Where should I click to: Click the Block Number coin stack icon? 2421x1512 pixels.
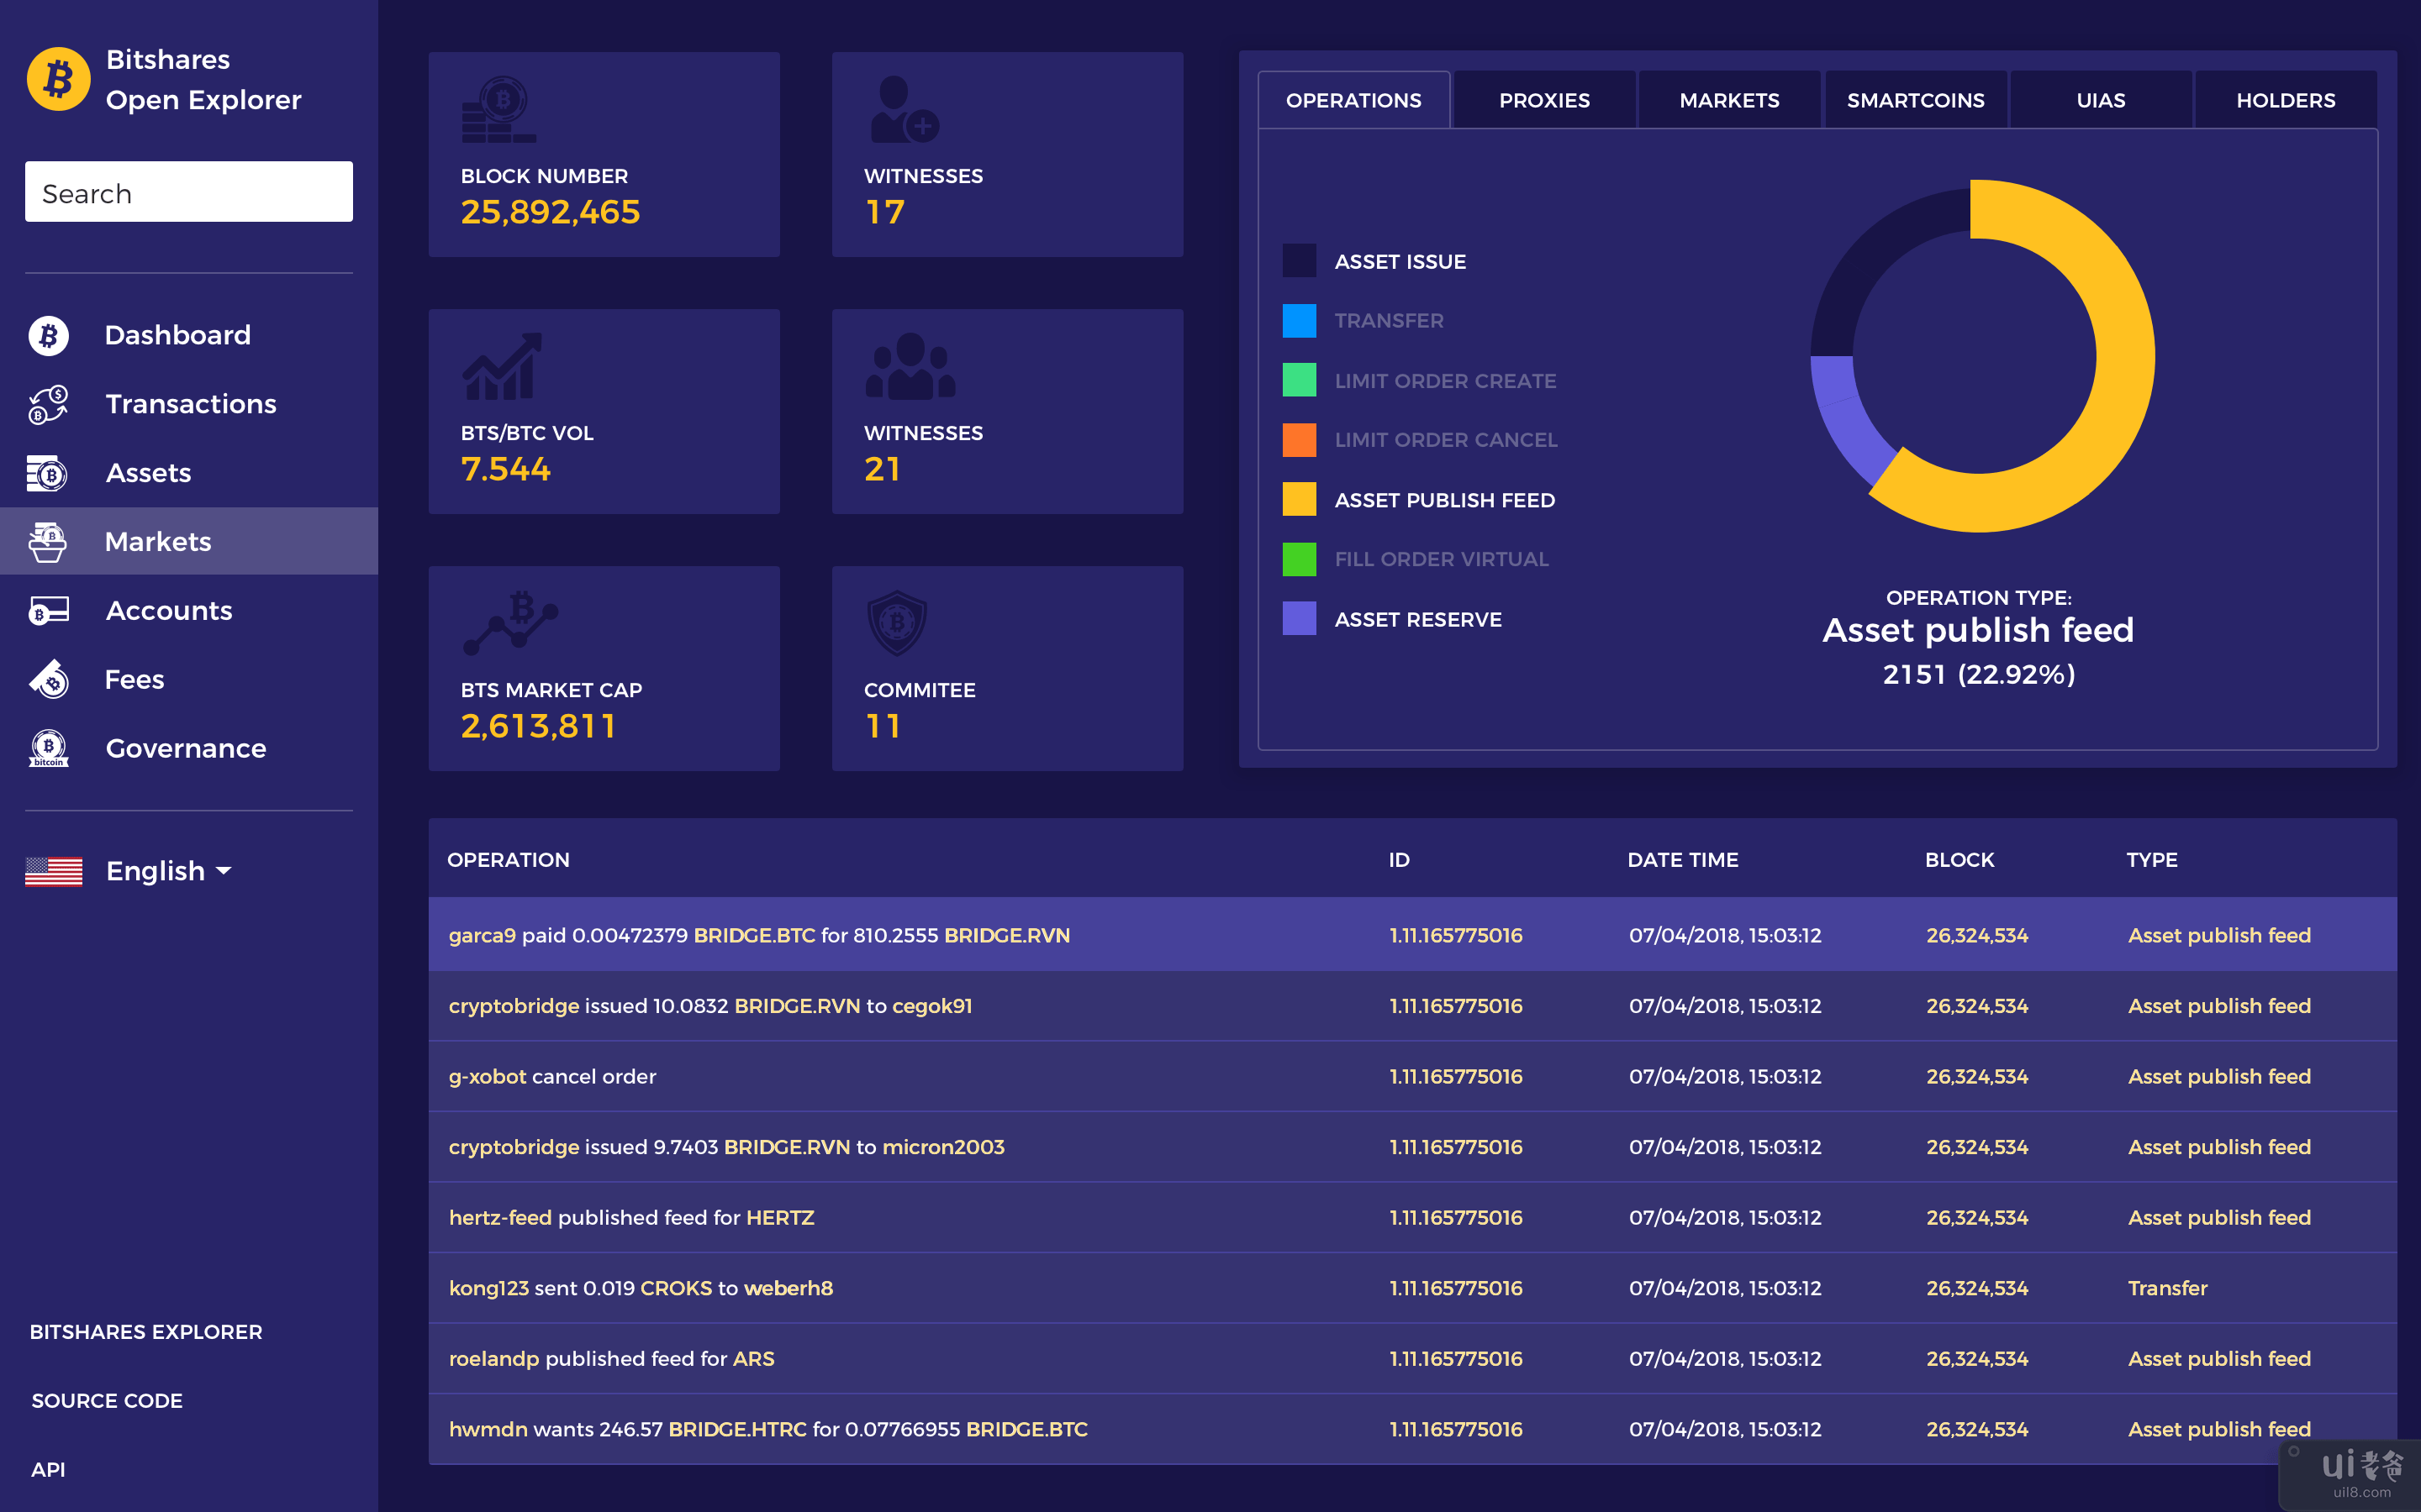[x=498, y=110]
